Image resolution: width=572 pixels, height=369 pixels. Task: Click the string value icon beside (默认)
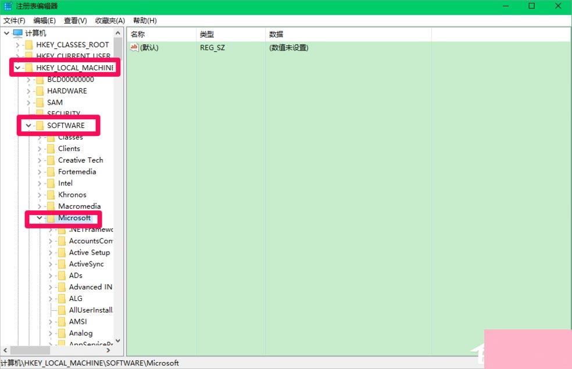click(x=135, y=48)
